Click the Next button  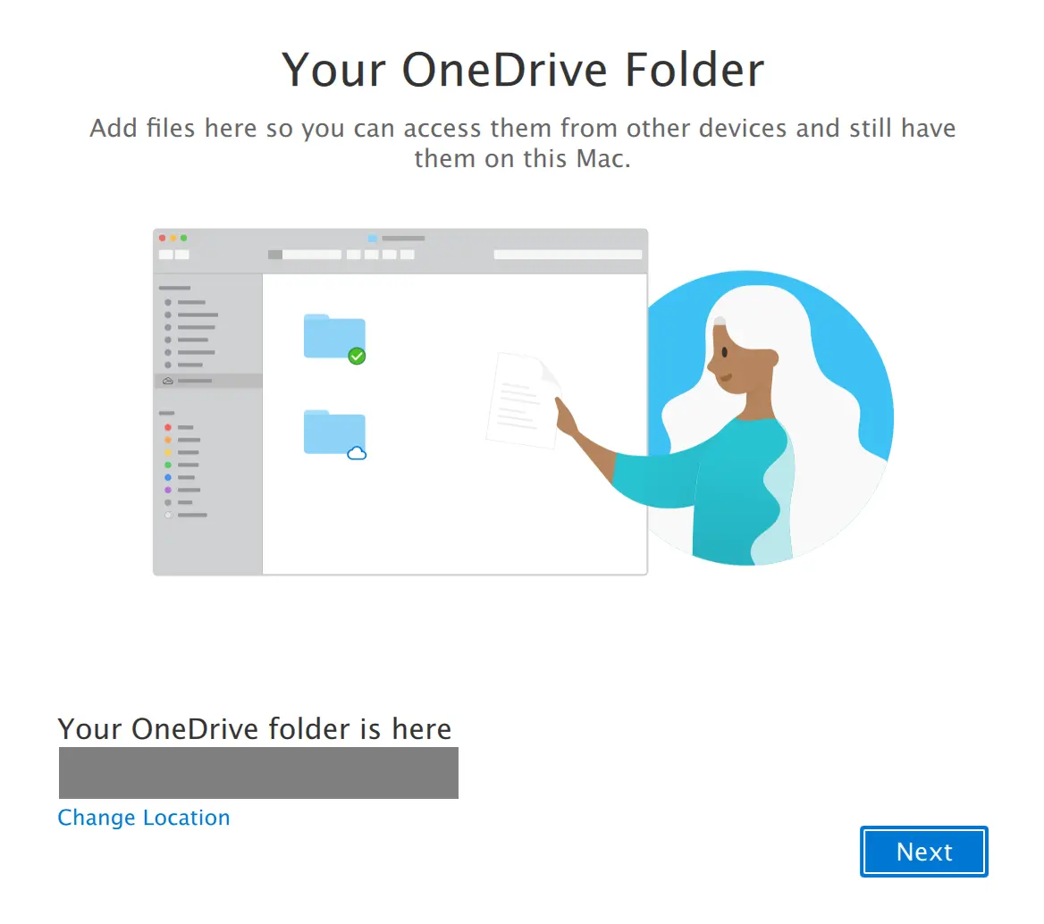click(x=923, y=852)
